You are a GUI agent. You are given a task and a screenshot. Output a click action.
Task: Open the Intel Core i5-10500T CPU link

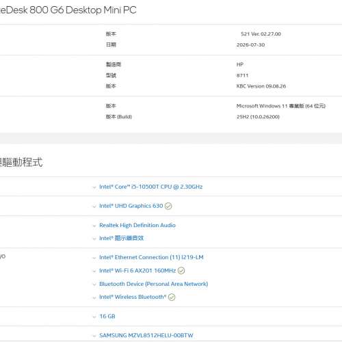pos(151,187)
